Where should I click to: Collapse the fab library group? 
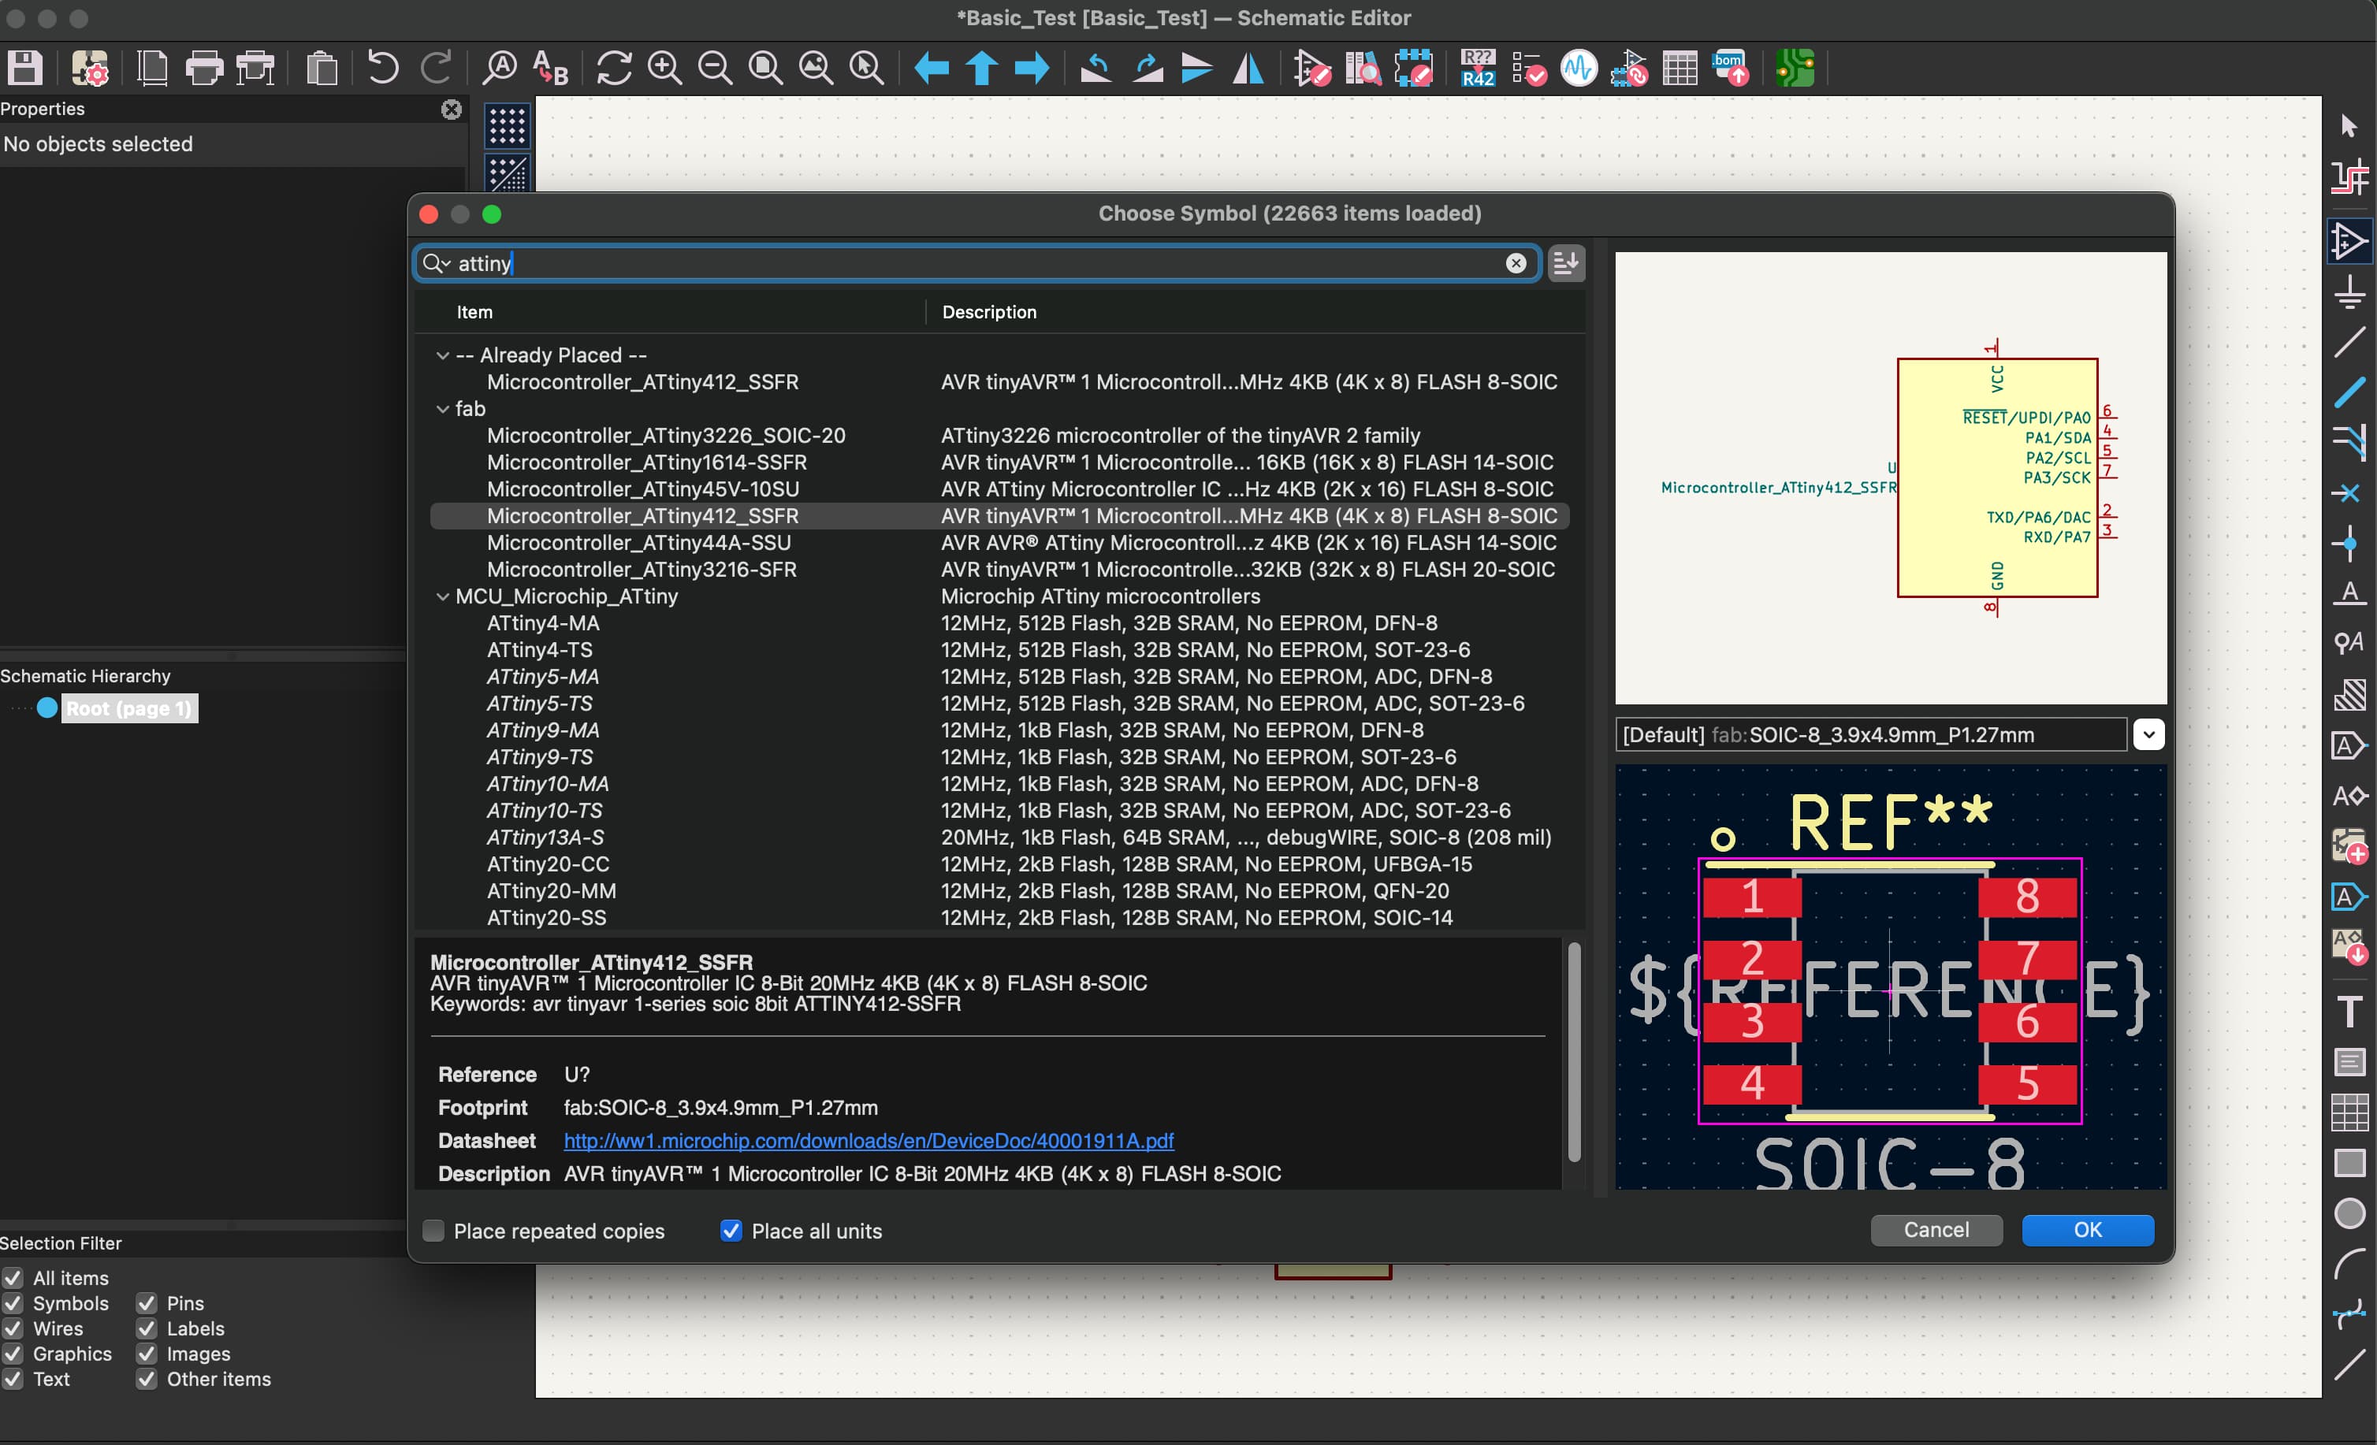pos(443,409)
